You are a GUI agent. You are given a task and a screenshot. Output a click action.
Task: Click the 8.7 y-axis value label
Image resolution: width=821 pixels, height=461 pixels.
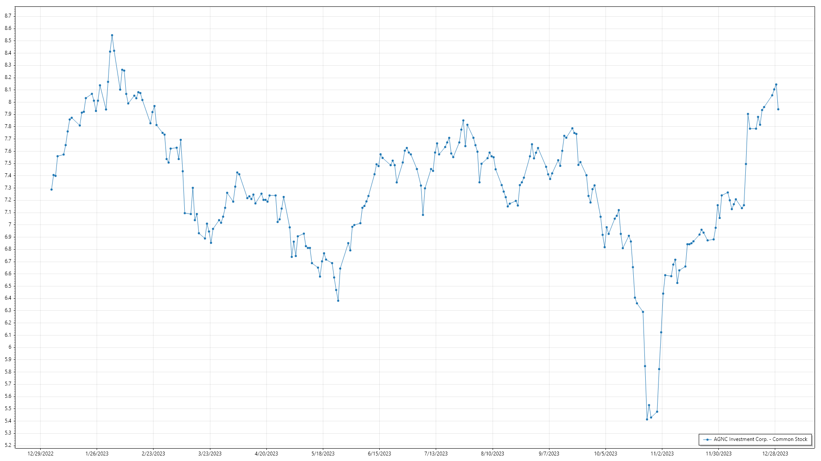pyautogui.click(x=8, y=16)
